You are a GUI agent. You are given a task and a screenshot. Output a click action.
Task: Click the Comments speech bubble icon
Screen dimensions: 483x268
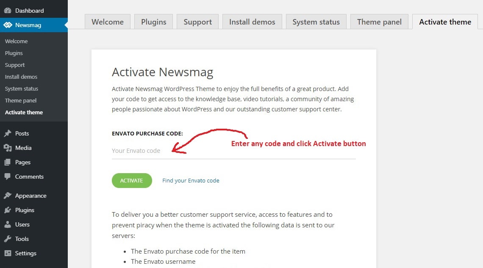8,177
